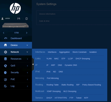Click the Log document icon
The width and height of the screenshot is (111, 102).
(5, 86)
